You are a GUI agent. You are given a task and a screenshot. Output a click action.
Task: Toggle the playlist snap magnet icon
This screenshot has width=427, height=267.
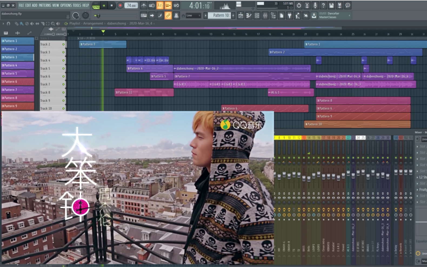[x=8, y=24]
